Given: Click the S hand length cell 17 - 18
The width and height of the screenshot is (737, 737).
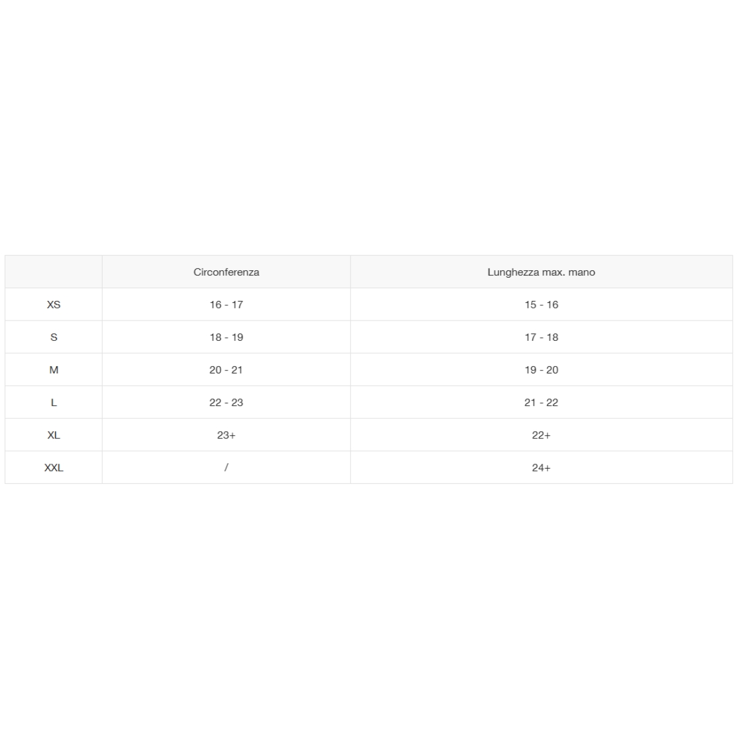Looking at the screenshot, I should coord(541,337).
